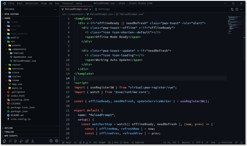Viewport: 247px width, 146px height.
Task: Expand the NPM SCRIPTS section
Action: point(11,136)
